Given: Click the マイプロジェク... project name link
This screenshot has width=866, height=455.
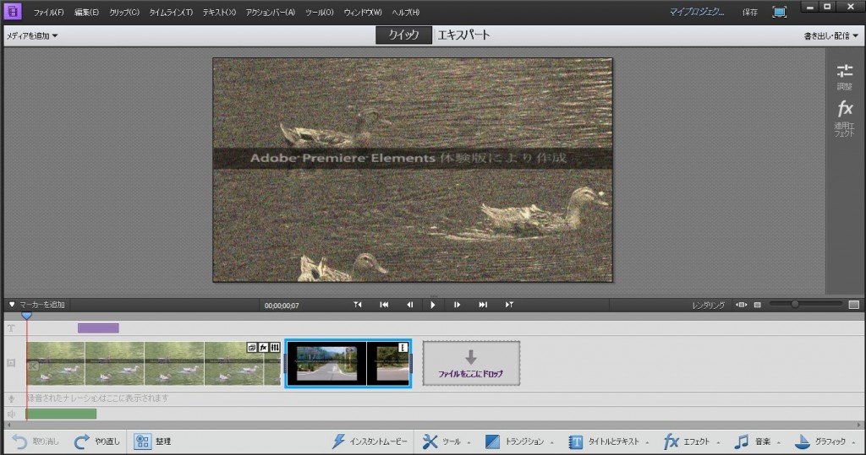Looking at the screenshot, I should 697,12.
